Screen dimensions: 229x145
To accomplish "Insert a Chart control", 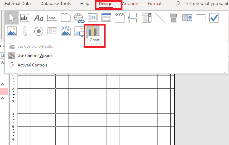I will [x=93, y=31].
